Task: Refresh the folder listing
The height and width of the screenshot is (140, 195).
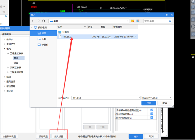Action: 44,21
